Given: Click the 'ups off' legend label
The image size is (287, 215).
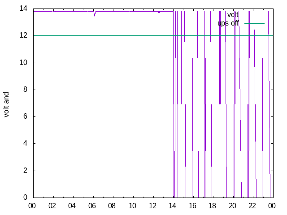Looking at the screenshot, I should pyautogui.click(x=228, y=23).
